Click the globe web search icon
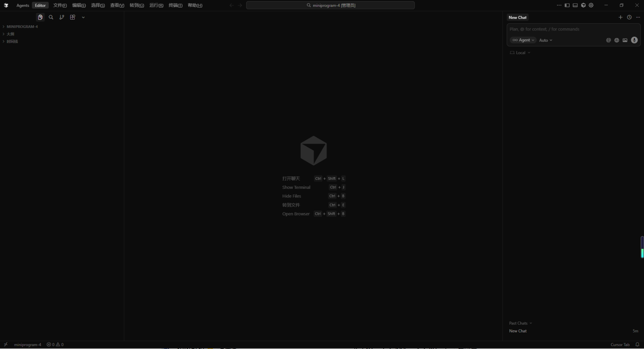Screen dimensions: 644x349 [616, 40]
